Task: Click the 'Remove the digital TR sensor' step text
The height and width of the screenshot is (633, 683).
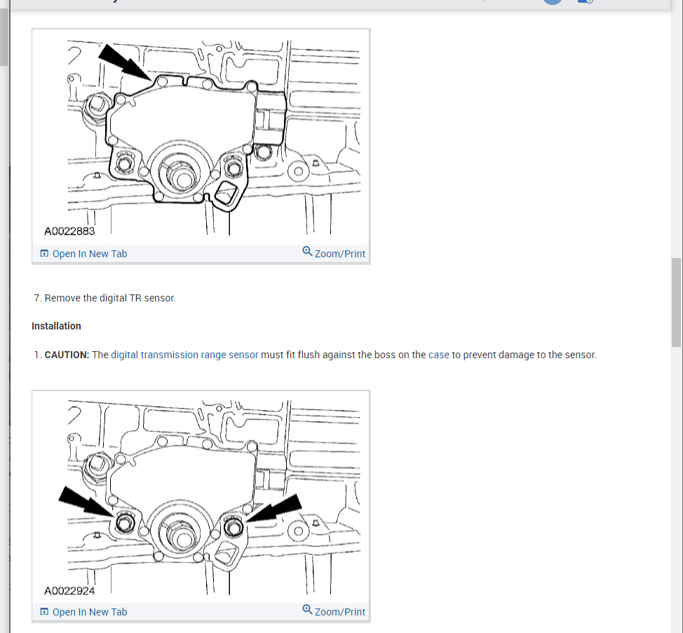Action: pyautogui.click(x=110, y=298)
